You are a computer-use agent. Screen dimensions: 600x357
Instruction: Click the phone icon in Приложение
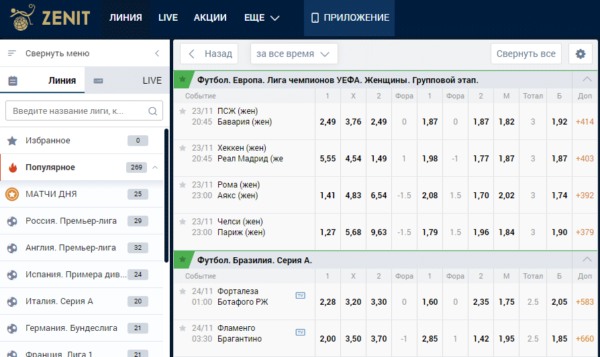point(315,18)
